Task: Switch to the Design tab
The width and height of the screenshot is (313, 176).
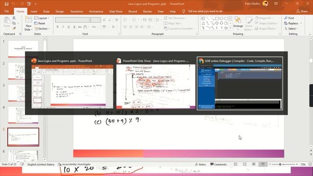Action: point(60,11)
